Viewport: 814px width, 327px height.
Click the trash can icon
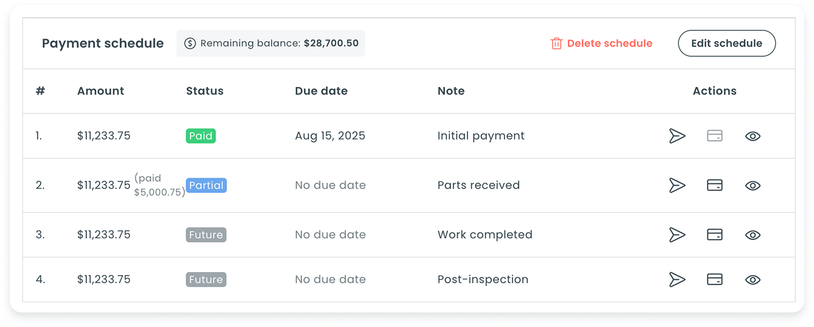[556, 43]
